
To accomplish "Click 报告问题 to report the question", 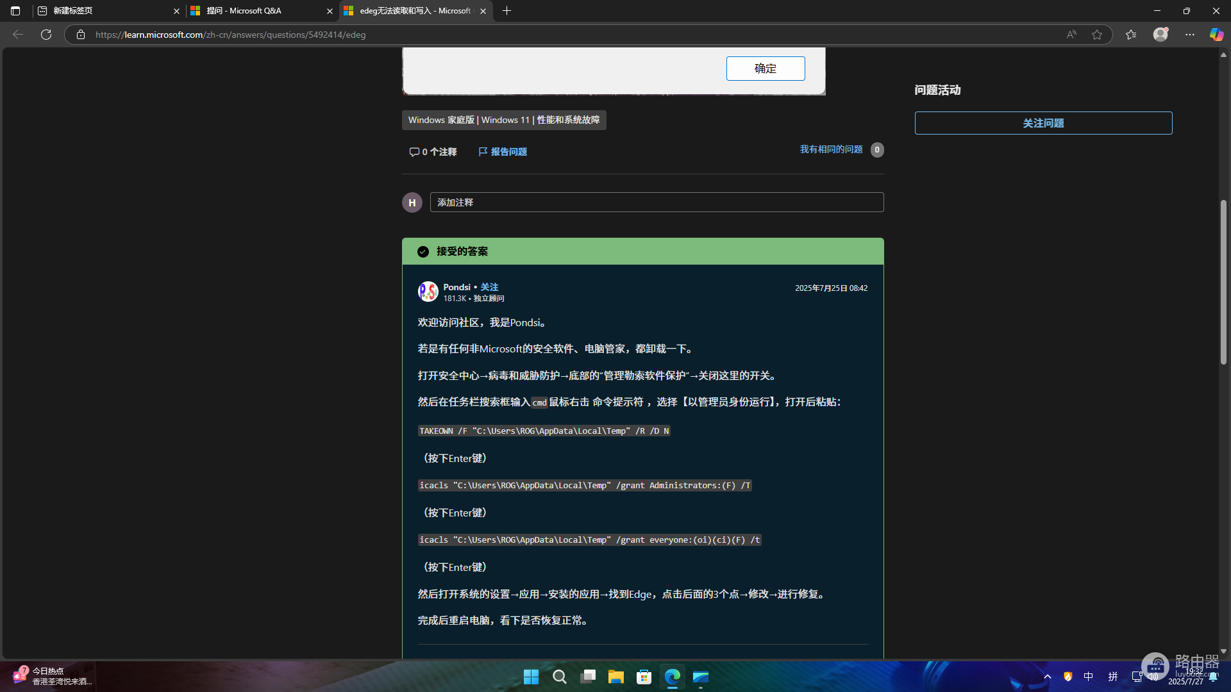I will [x=503, y=152].
